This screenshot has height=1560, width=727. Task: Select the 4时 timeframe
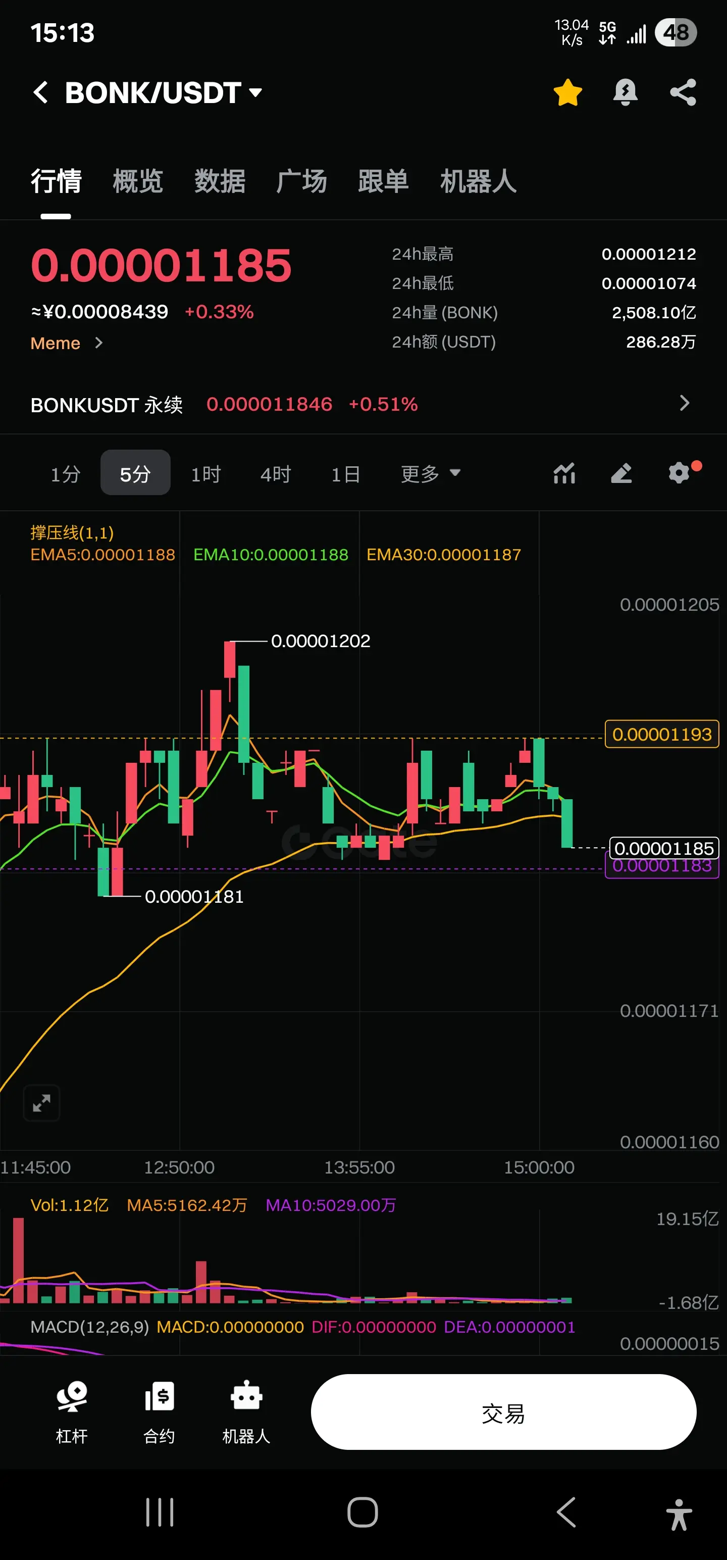276,473
